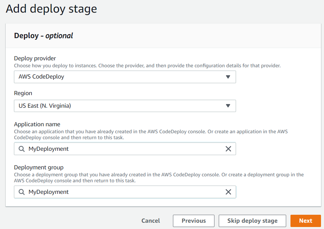This screenshot has width=324, height=229.
Task: Click the Deployment group field label
Action: pyautogui.click(x=39, y=167)
